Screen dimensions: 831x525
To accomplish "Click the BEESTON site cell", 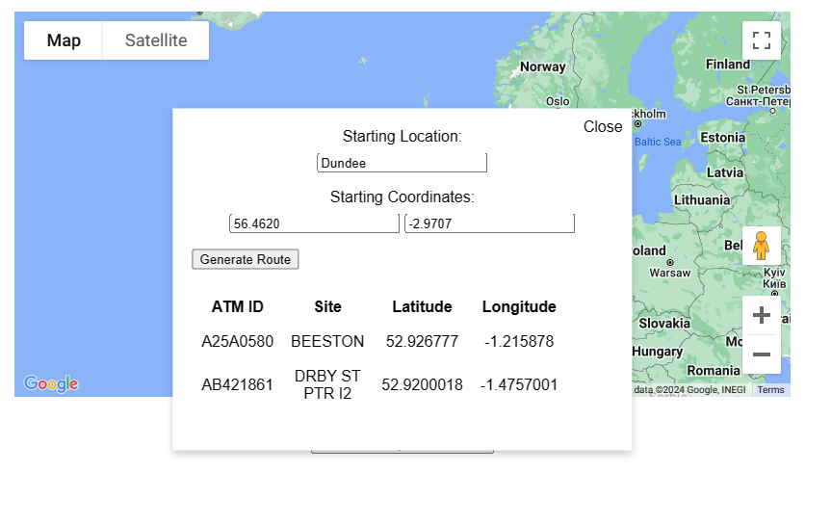I will (x=327, y=341).
